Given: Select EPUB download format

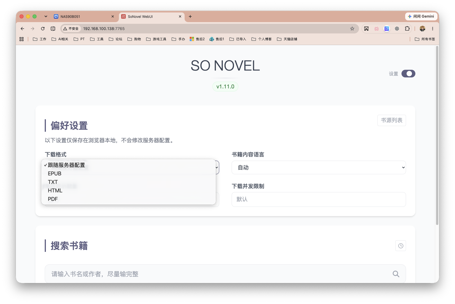Looking at the screenshot, I should pos(129,173).
